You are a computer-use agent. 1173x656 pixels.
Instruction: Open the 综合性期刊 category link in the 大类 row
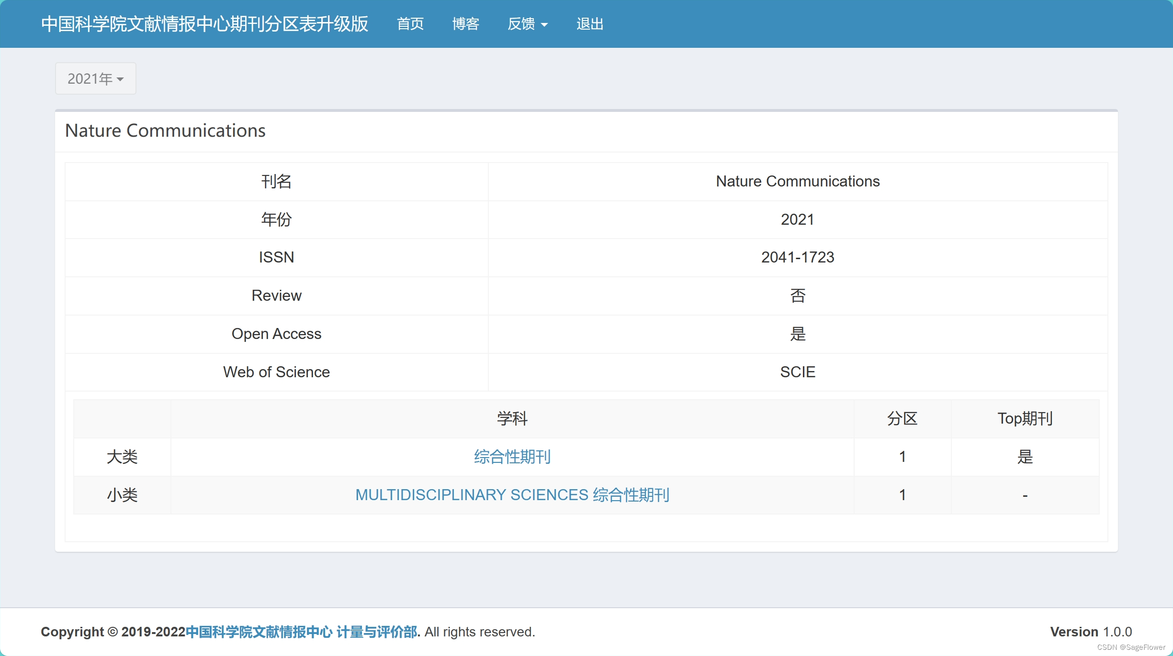point(512,457)
